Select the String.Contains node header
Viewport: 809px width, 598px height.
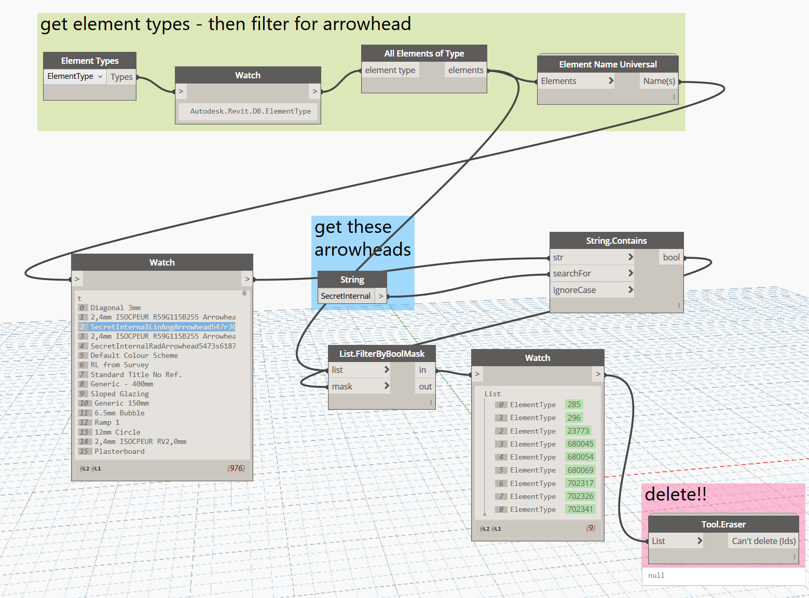[x=616, y=241]
